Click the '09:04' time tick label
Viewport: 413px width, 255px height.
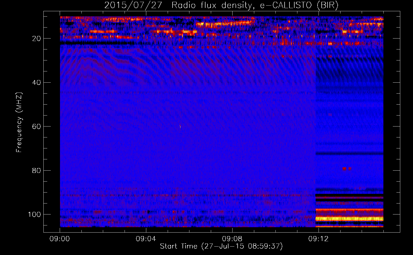point(146,239)
